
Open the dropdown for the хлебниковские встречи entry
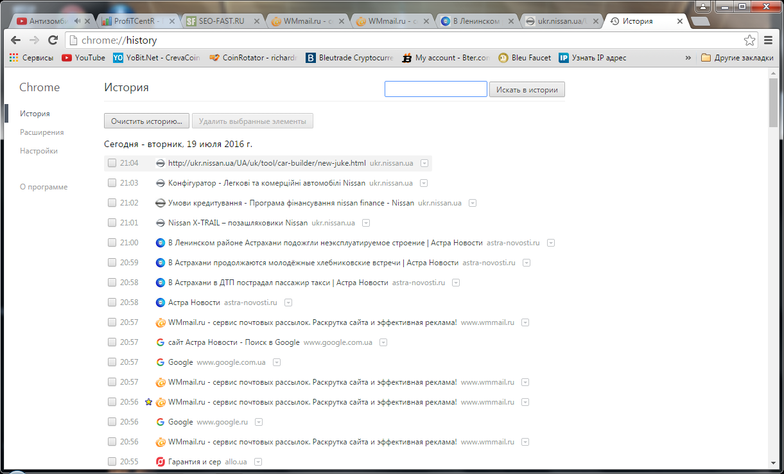click(527, 263)
